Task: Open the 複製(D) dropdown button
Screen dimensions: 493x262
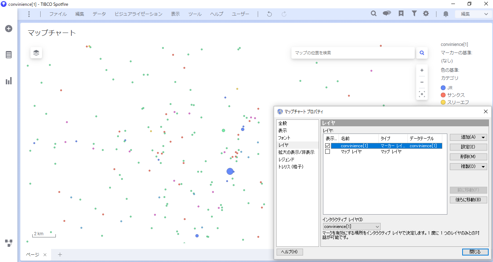Action: [x=468, y=166]
